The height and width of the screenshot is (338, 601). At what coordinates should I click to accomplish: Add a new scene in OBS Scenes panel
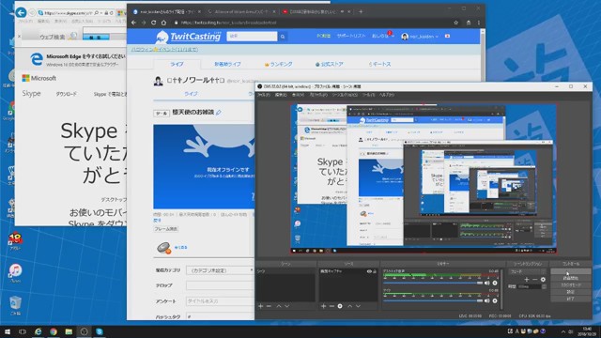(261, 306)
